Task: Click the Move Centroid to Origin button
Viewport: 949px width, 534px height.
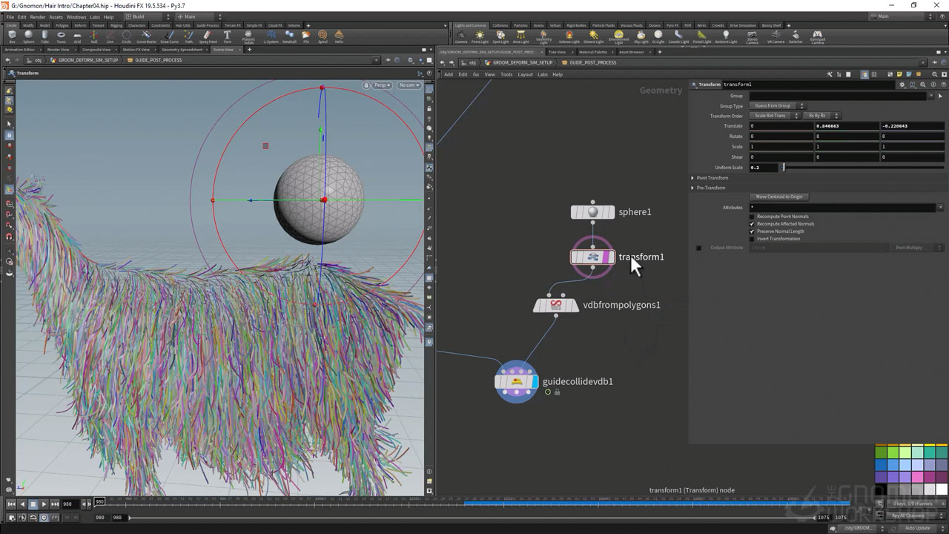Action: [x=779, y=197]
